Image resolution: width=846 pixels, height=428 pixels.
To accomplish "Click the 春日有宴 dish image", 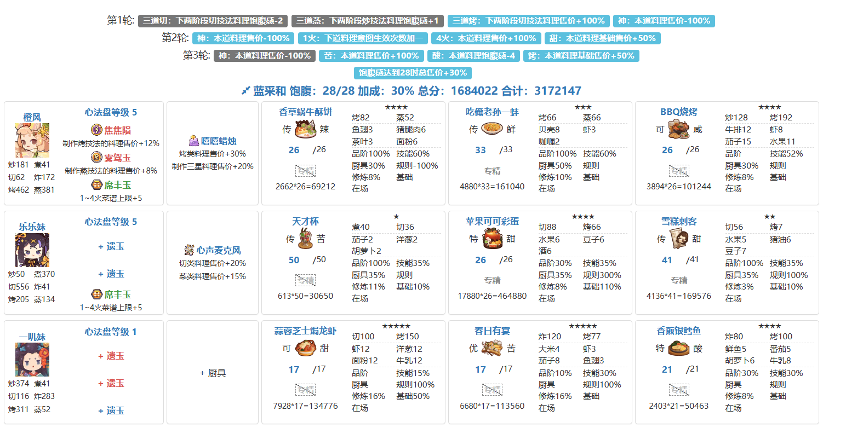I will pyautogui.click(x=491, y=349).
